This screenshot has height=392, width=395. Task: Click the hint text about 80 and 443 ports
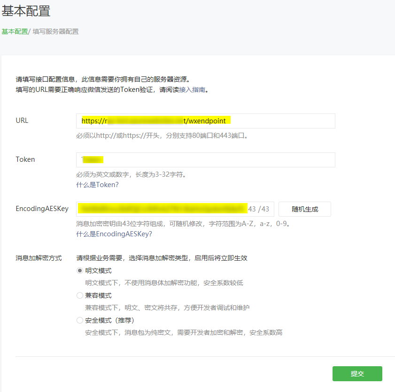(x=162, y=136)
